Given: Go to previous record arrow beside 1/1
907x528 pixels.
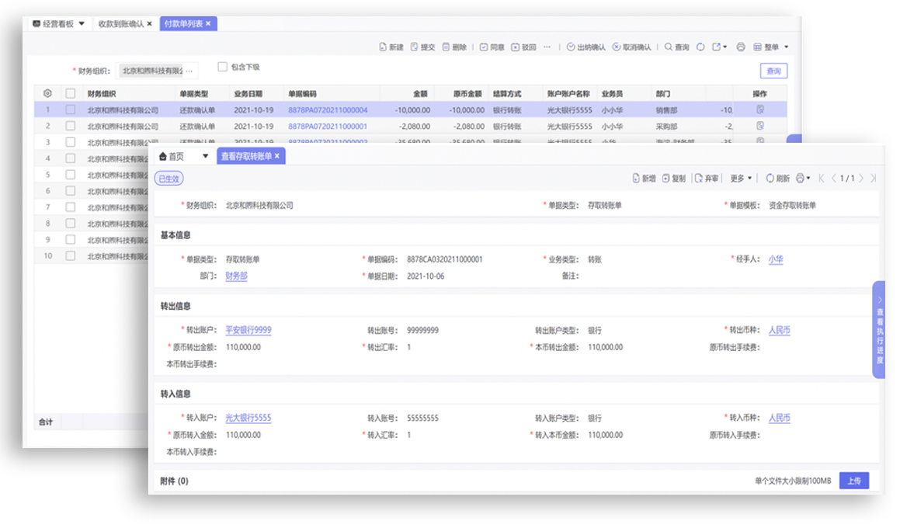Looking at the screenshot, I should pyautogui.click(x=833, y=178).
